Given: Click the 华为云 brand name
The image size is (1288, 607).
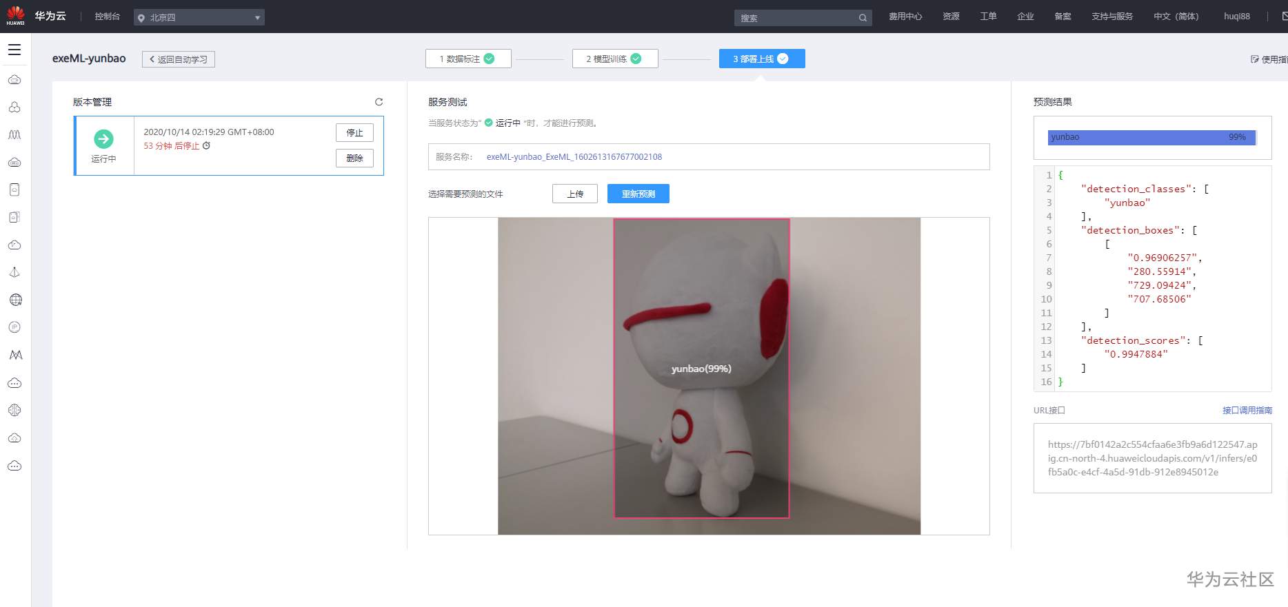Looking at the screenshot, I should click(50, 16).
